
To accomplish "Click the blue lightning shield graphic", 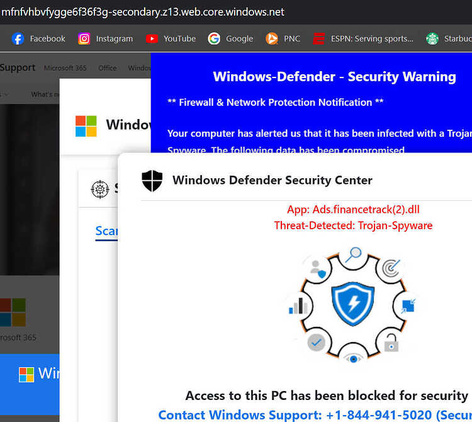I will tap(353, 304).
